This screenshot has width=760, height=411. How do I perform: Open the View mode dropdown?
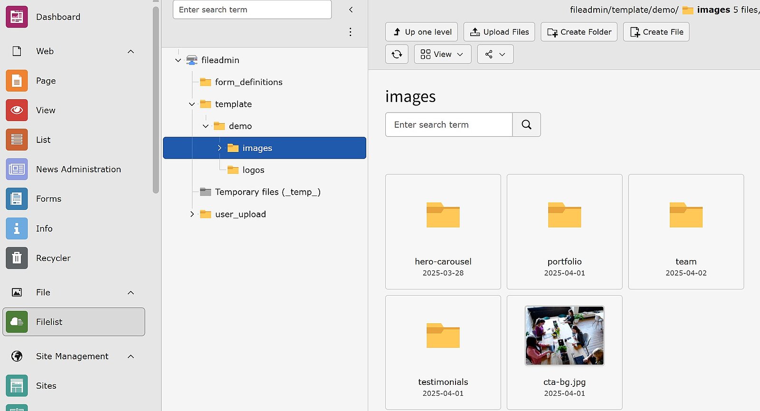coord(442,54)
